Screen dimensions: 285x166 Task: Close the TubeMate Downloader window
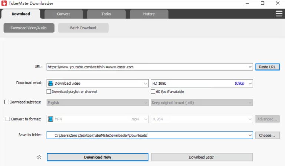pos(278,3)
